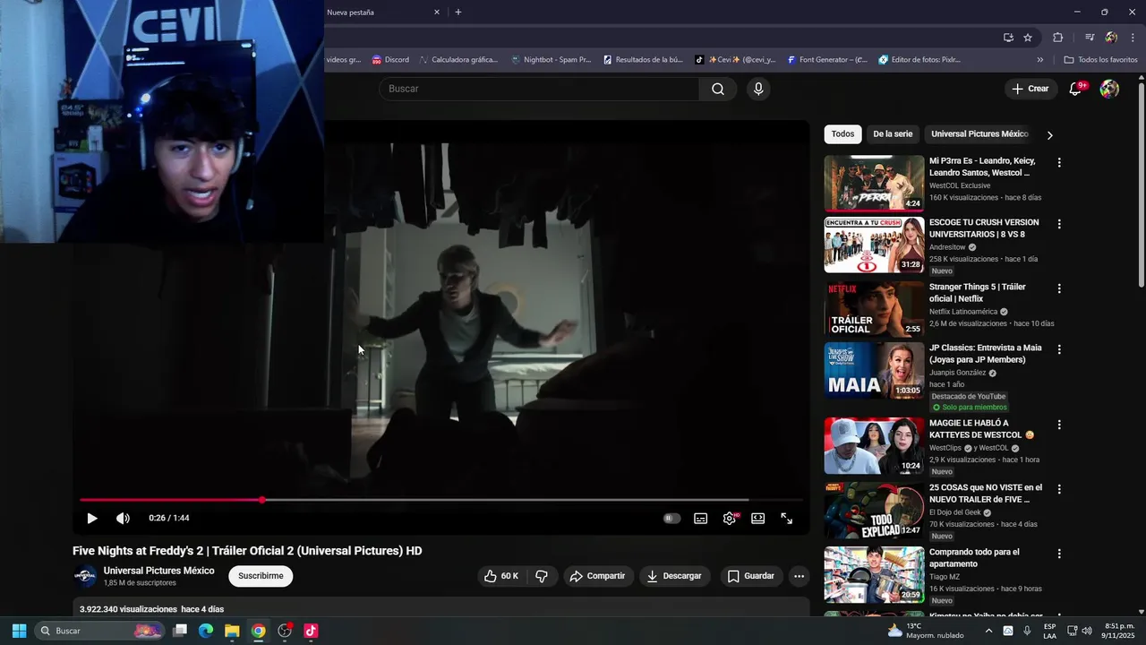Expand hidden bookmarks with double chevron
This screenshot has height=645, width=1146.
point(1039,60)
